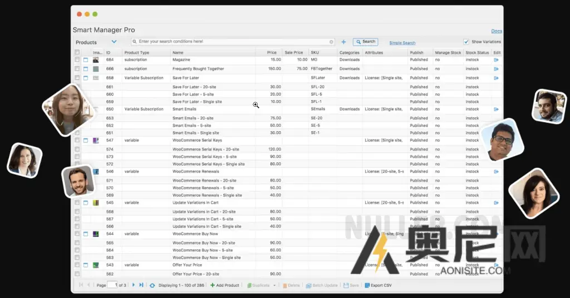Image resolution: width=570 pixels, height=298 pixels.
Task: Add a search condition with the plus icon
Action: 343,42
